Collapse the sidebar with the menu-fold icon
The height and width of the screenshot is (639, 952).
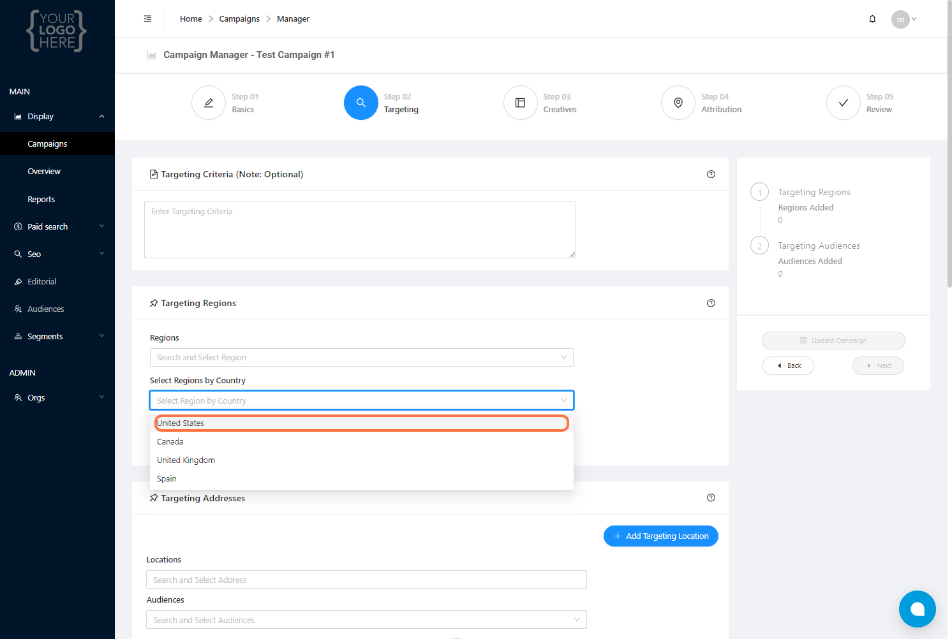(x=147, y=19)
